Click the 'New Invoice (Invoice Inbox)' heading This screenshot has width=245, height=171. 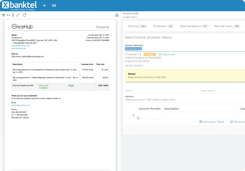pos(148,37)
